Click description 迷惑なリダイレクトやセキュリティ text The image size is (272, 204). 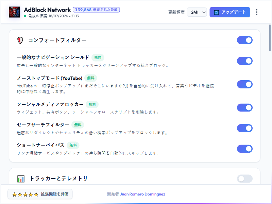click(92, 133)
